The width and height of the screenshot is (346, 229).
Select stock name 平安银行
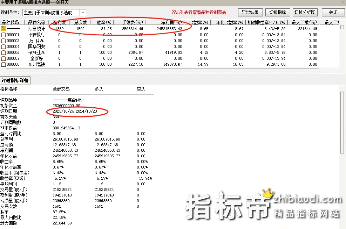tap(36, 35)
